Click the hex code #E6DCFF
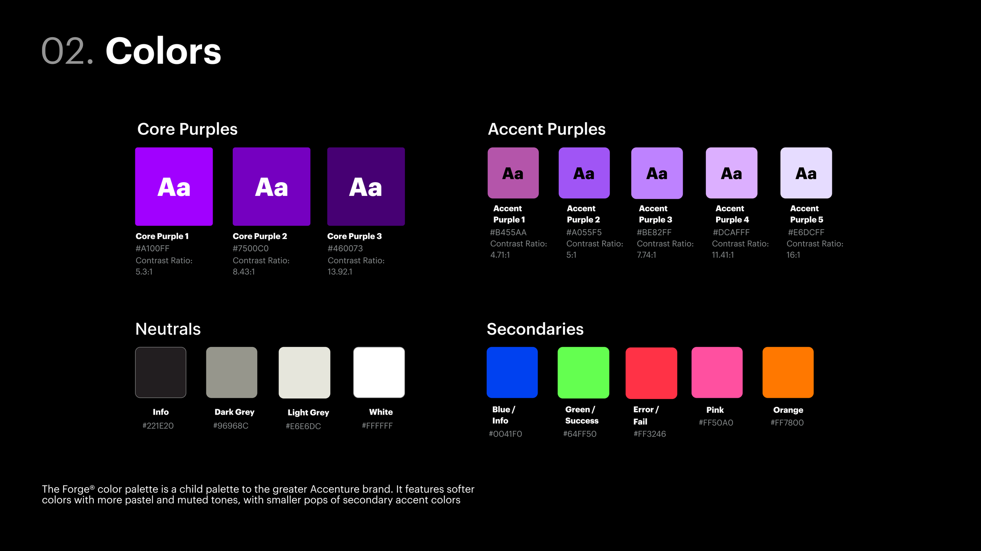This screenshot has width=981, height=551. click(x=806, y=232)
